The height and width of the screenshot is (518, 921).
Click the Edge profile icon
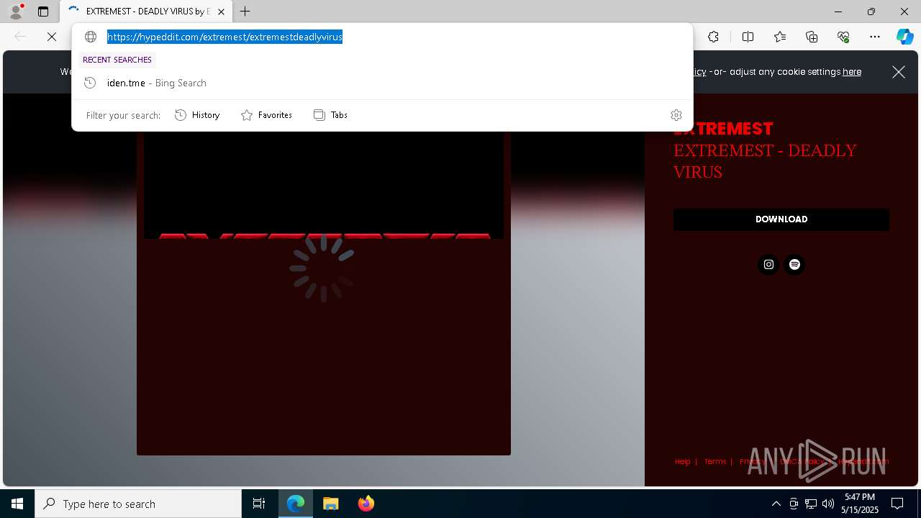pos(16,12)
